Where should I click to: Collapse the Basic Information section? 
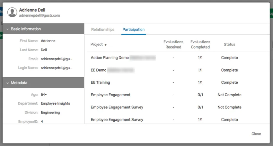(8, 29)
